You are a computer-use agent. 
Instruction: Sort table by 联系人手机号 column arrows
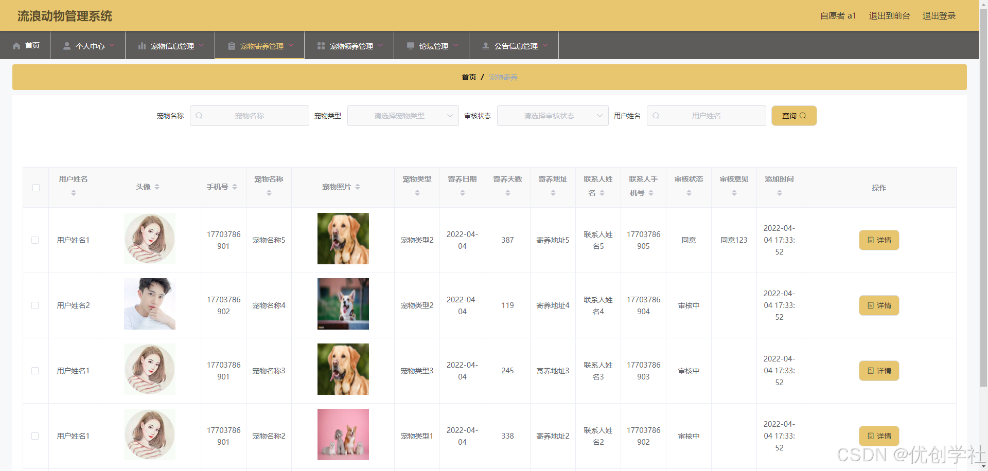[x=651, y=193]
